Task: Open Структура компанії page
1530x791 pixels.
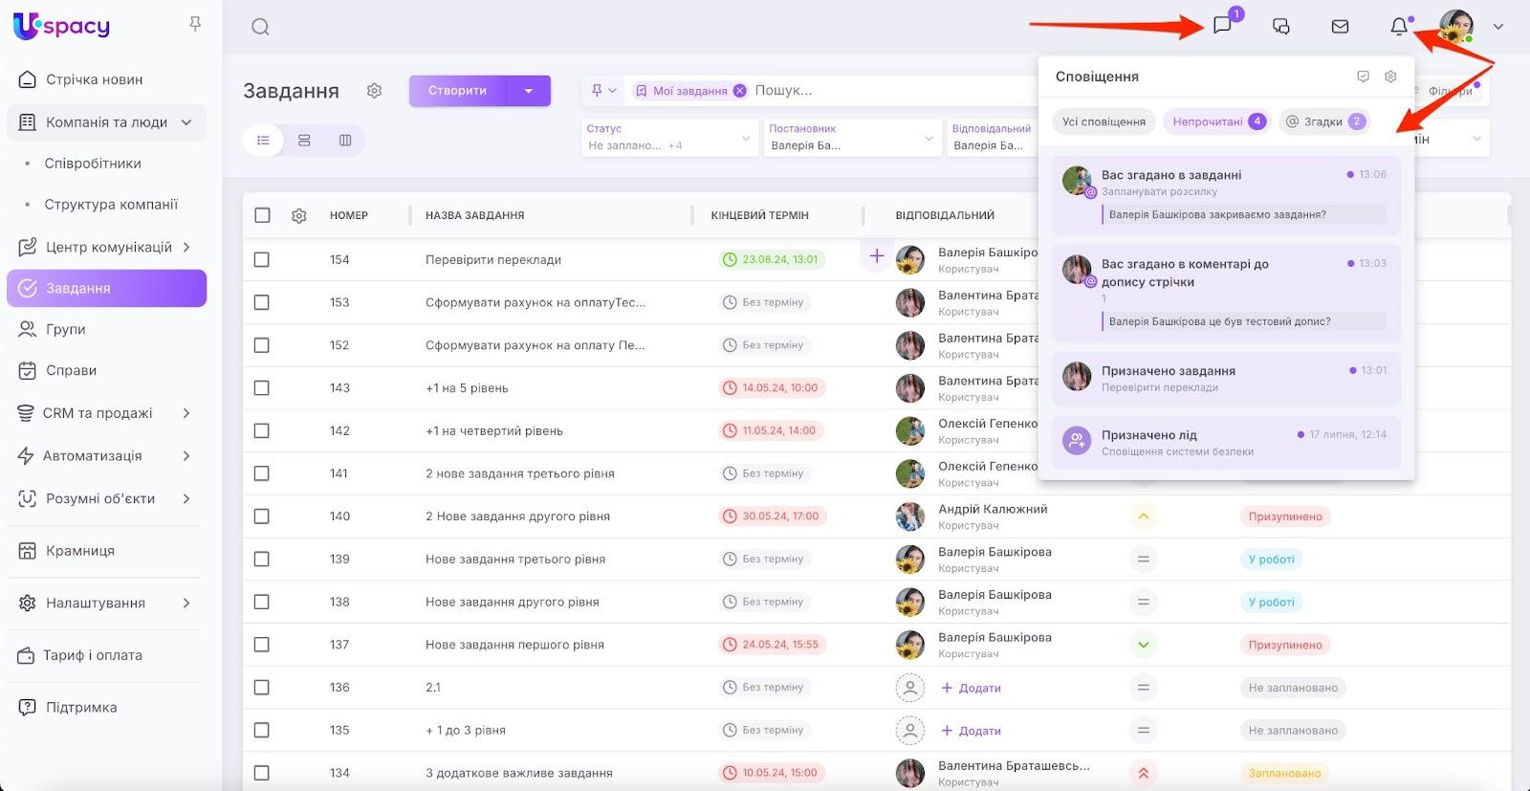Action: tap(111, 205)
